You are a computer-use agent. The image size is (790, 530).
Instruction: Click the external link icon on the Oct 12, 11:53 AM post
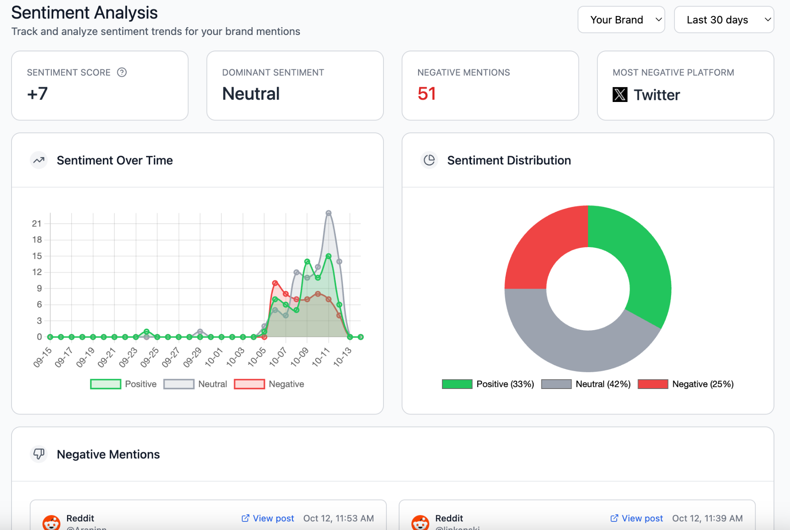tap(245, 518)
